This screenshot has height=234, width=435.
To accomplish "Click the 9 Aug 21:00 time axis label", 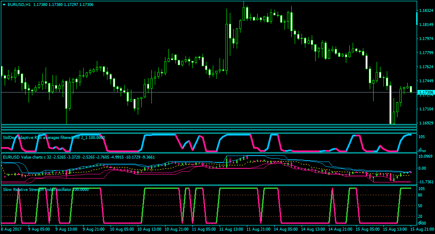I will click(x=94, y=229).
